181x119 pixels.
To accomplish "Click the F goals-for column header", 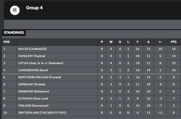I will (x=138, y=42).
